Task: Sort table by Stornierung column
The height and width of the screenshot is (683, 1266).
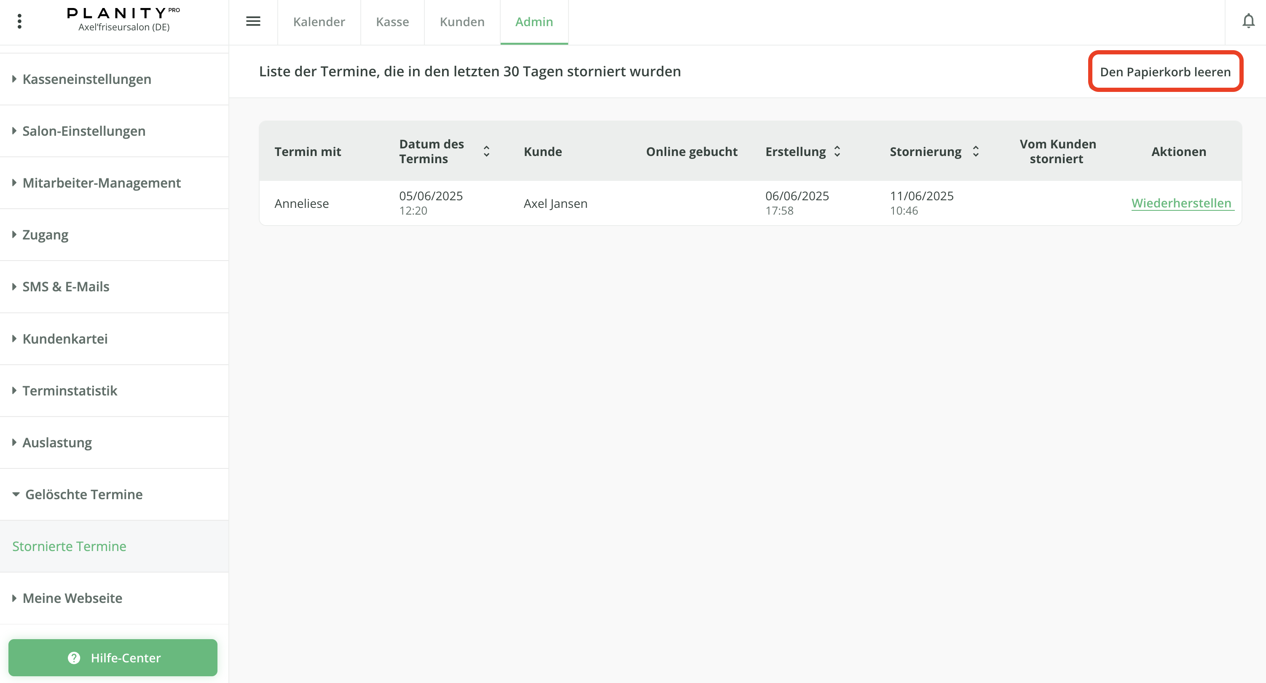Action: point(976,151)
